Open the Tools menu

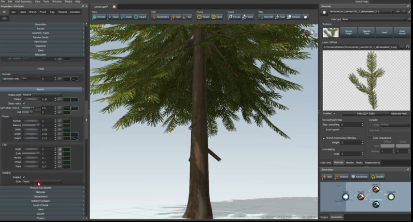46,1
